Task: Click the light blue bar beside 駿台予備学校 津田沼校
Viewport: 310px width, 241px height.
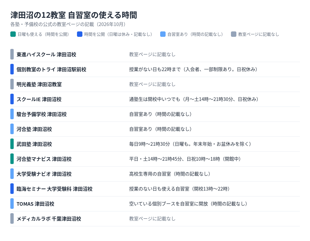Action: tap(12, 114)
